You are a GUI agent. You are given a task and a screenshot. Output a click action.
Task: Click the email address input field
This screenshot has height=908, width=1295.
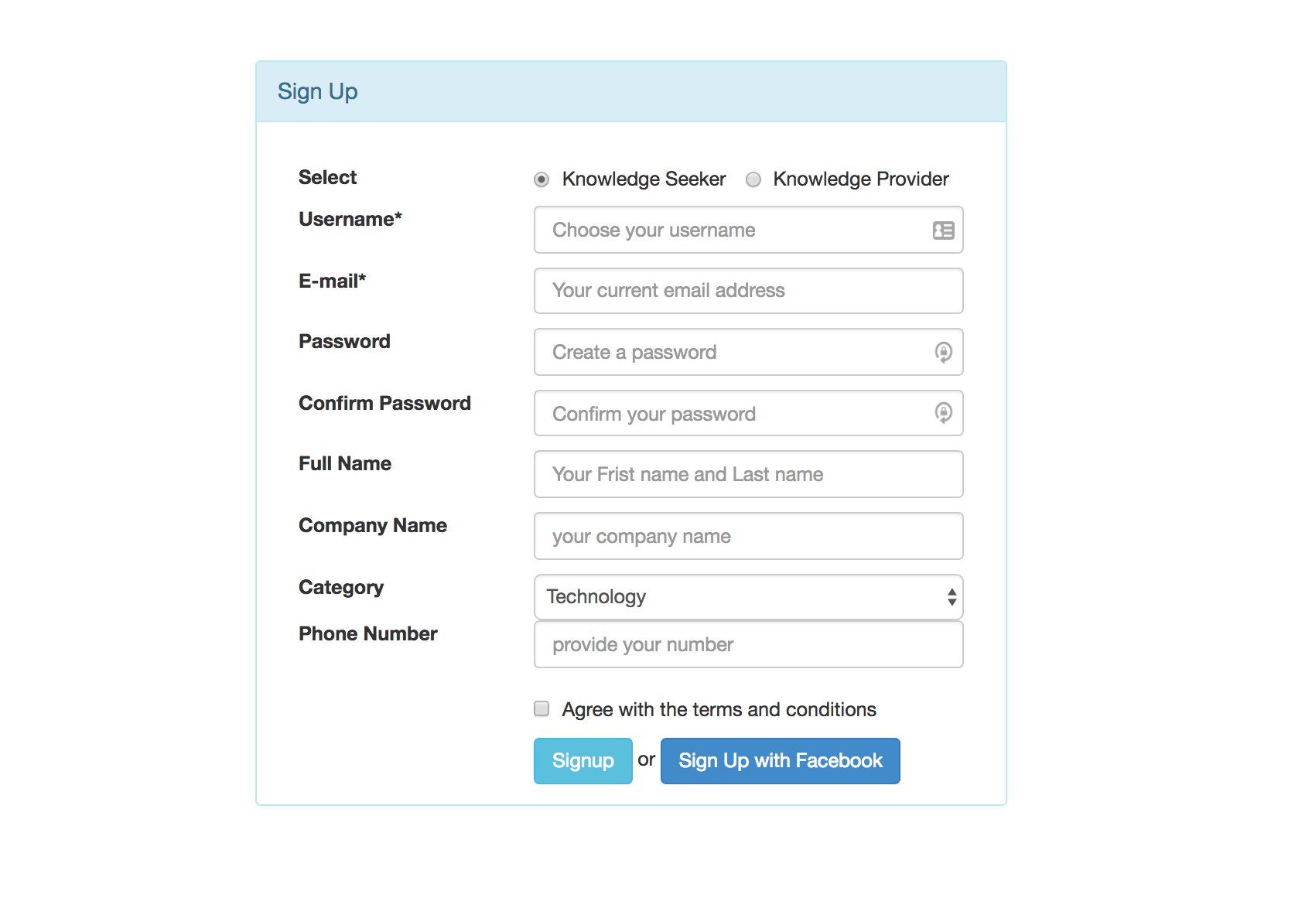pyautogui.click(x=747, y=291)
